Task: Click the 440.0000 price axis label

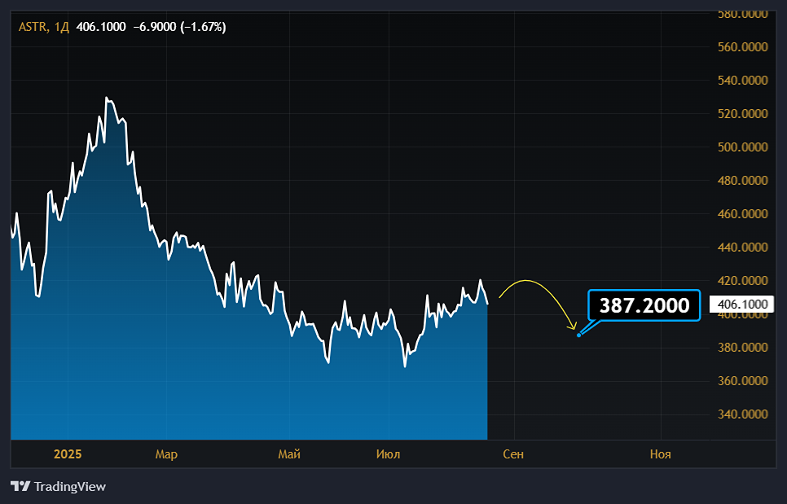Action: [x=742, y=248]
